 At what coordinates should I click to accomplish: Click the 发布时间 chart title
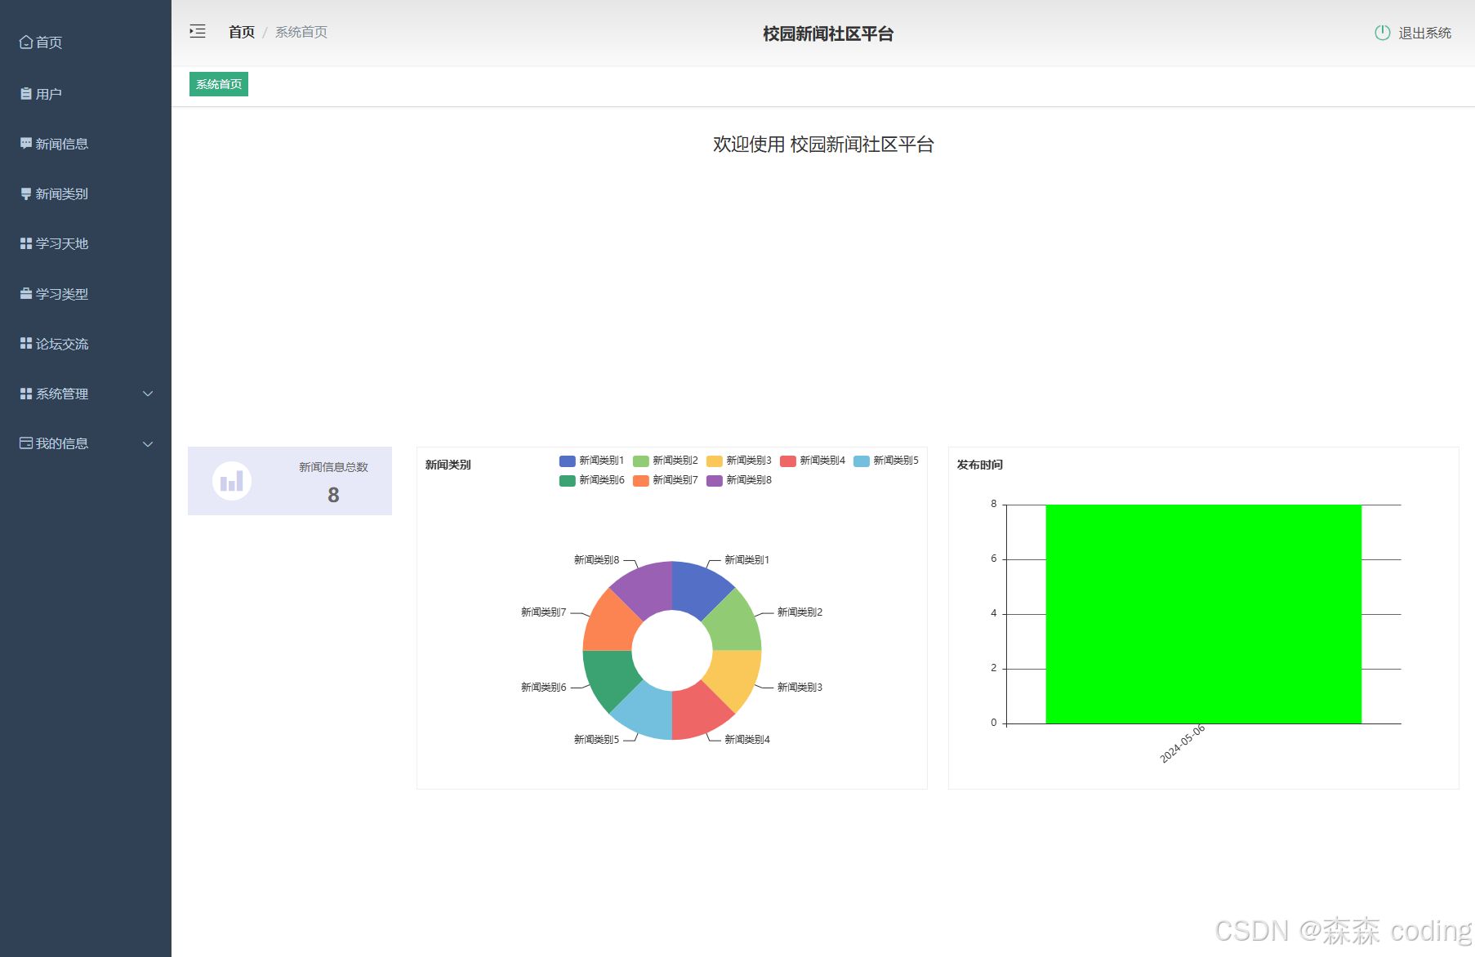(x=980, y=465)
